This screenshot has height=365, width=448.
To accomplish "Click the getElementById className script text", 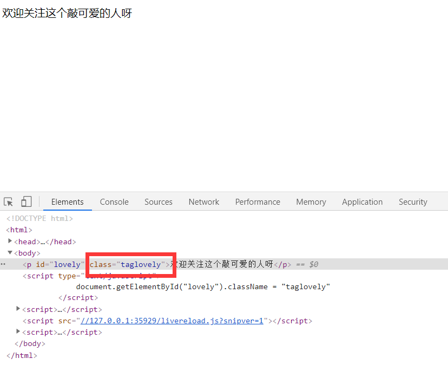I will coord(203,287).
